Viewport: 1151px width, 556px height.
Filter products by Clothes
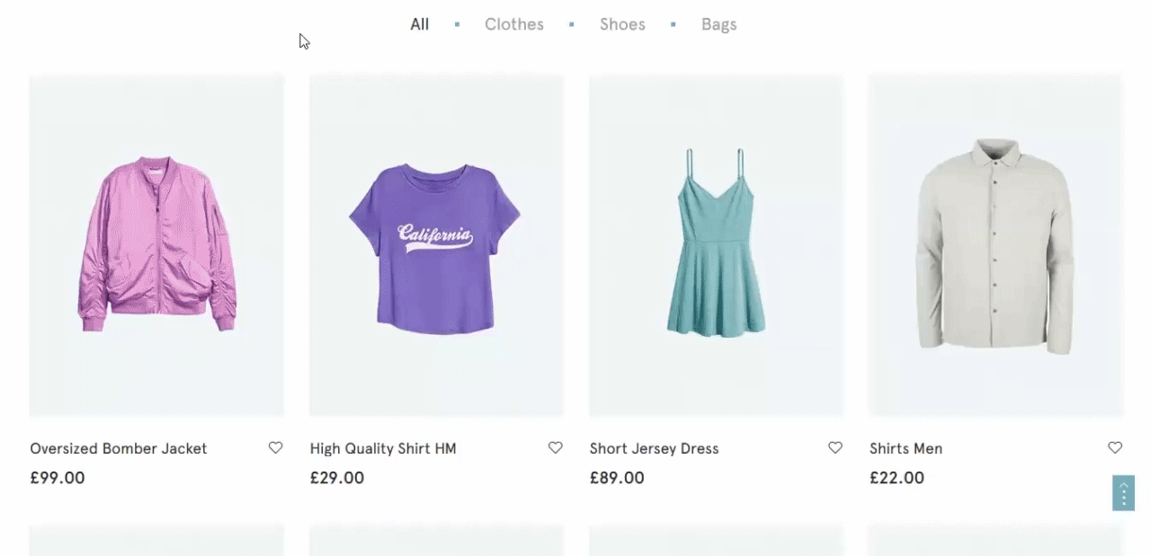tap(513, 24)
